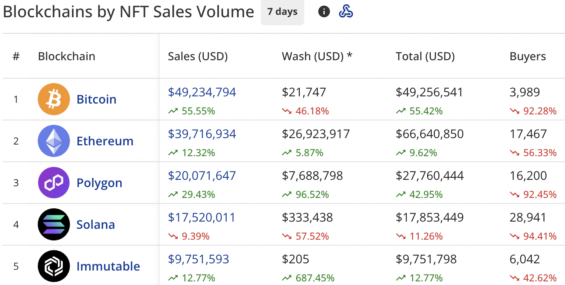Click Ethereum wash value $26,923,917
Viewport: 565px width, 285px height.
coord(316,134)
